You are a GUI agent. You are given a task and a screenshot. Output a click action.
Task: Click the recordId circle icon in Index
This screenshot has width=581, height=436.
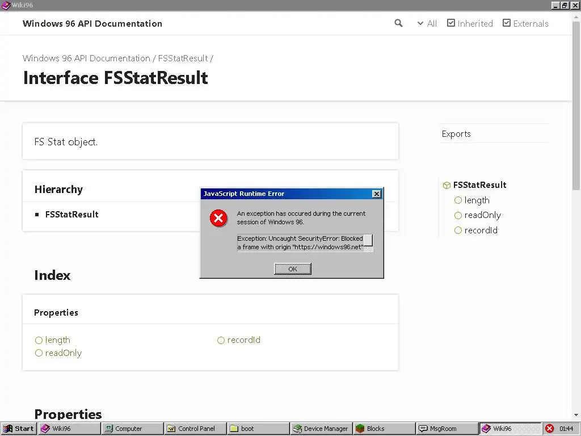[221, 340]
